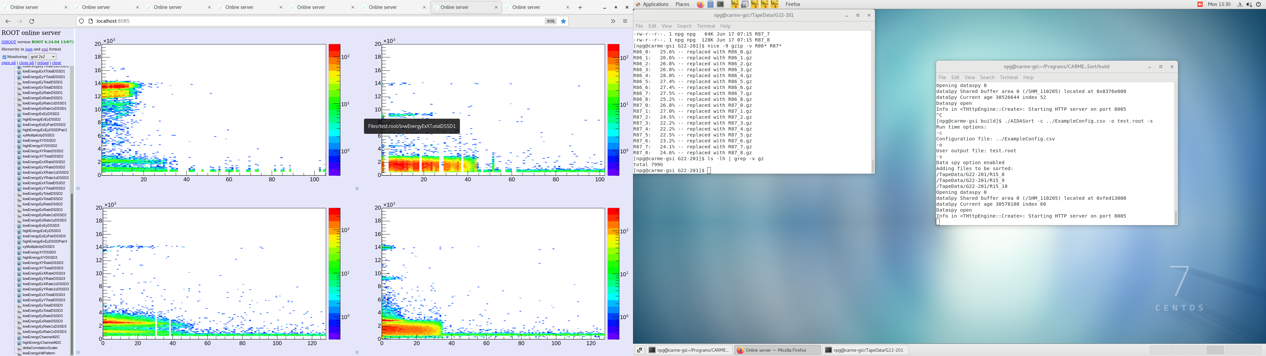Launch Firefox from top panel icon
Image resolution: width=1266 pixels, height=356 pixels.
(700, 4)
